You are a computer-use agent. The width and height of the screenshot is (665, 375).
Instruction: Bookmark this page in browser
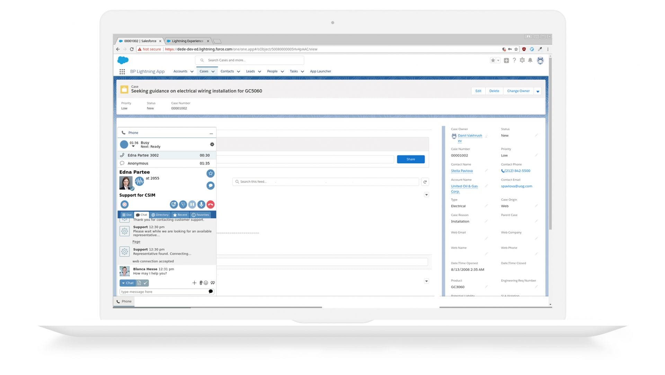point(516,49)
